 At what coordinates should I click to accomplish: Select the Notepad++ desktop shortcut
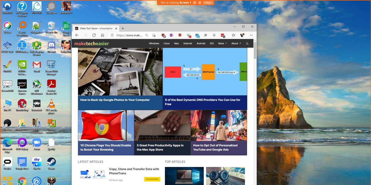(37, 27)
